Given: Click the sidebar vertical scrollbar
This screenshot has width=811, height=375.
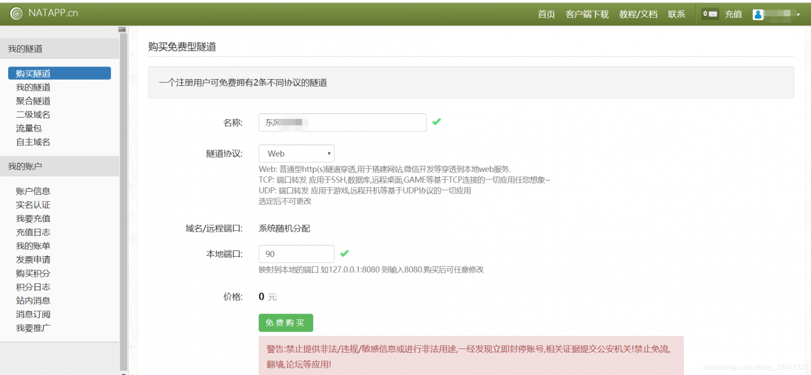Looking at the screenshot, I should pyautogui.click(x=123, y=200).
